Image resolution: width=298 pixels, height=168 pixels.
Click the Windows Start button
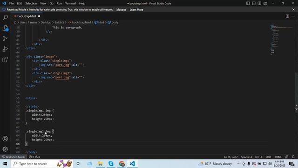pos(5,164)
